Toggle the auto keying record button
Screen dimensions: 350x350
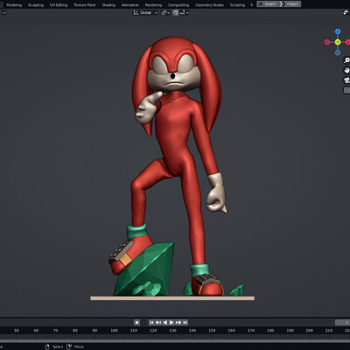pos(136,322)
